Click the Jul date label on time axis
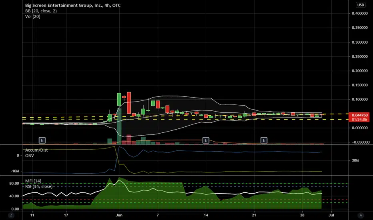373x220 pixels. (331, 215)
